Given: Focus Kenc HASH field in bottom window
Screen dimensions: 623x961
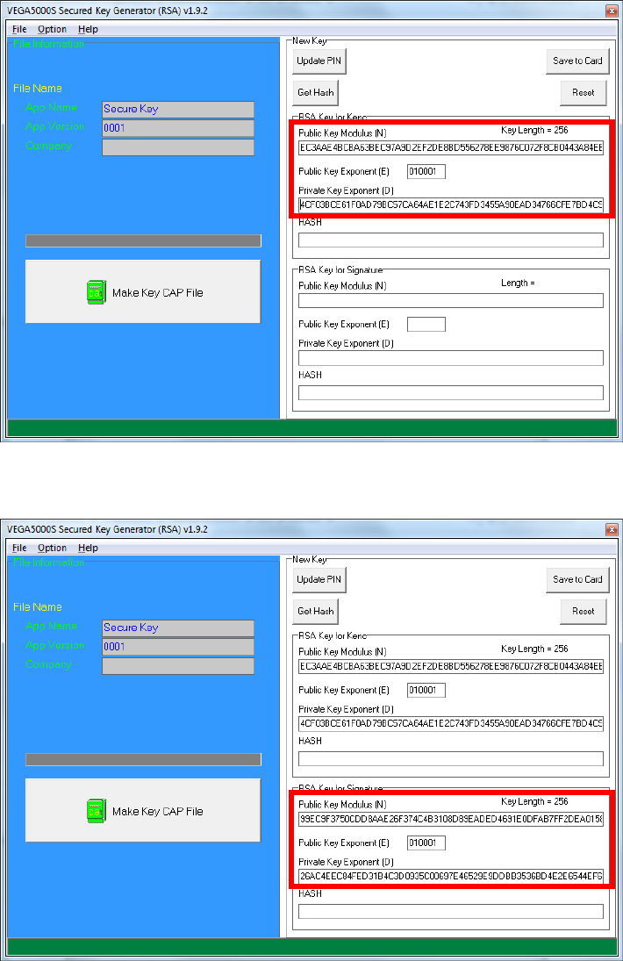Looking at the screenshot, I should coord(451,758).
